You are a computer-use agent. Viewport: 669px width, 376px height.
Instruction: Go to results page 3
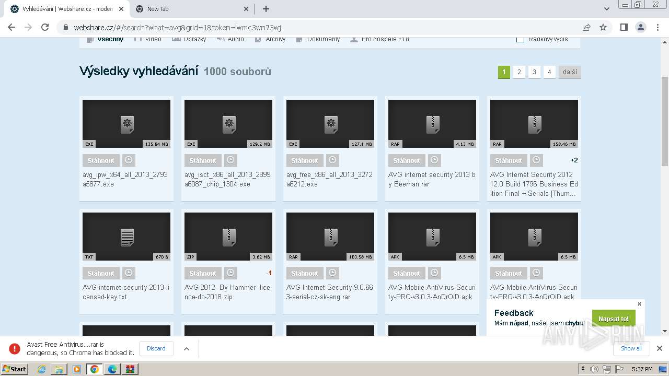pos(534,72)
